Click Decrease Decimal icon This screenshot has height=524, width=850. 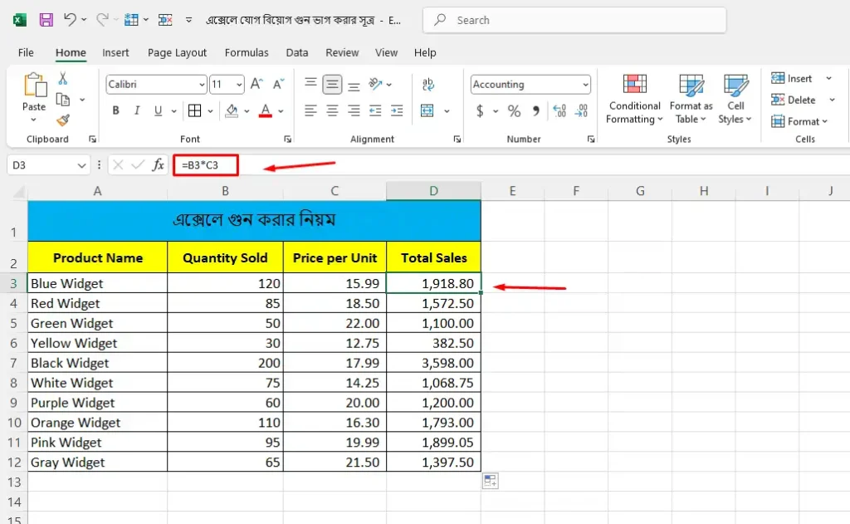(x=581, y=110)
